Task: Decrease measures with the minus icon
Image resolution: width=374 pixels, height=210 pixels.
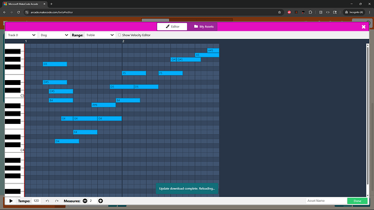Action: (85, 201)
